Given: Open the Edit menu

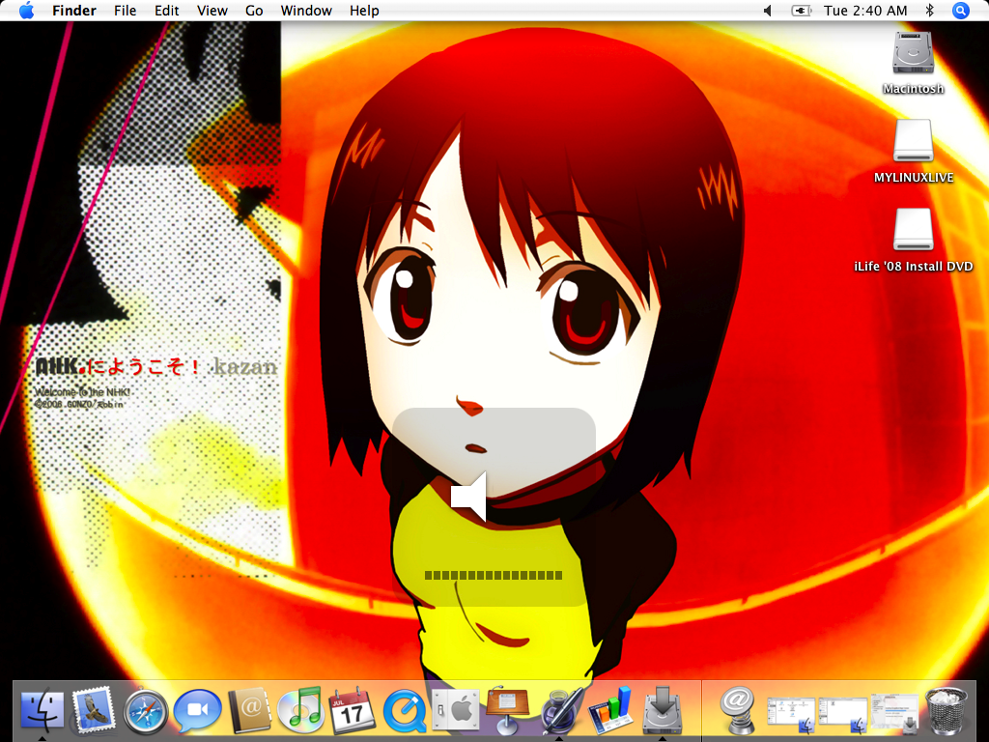Looking at the screenshot, I should (x=166, y=10).
